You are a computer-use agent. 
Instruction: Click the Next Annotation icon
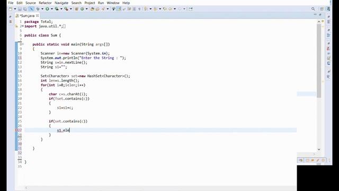(x=146, y=9)
